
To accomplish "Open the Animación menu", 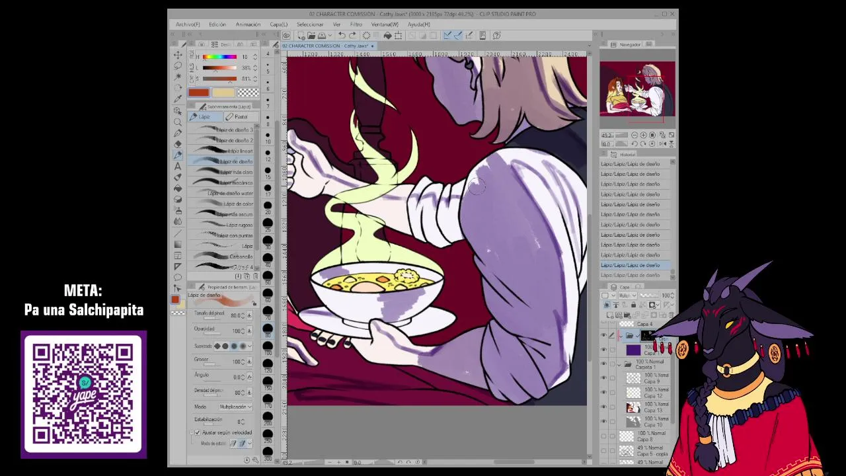I will [248, 24].
